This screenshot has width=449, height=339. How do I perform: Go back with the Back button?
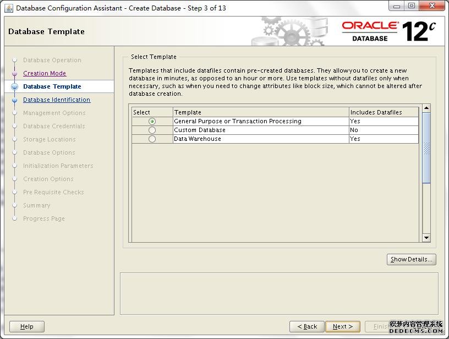[x=306, y=326]
